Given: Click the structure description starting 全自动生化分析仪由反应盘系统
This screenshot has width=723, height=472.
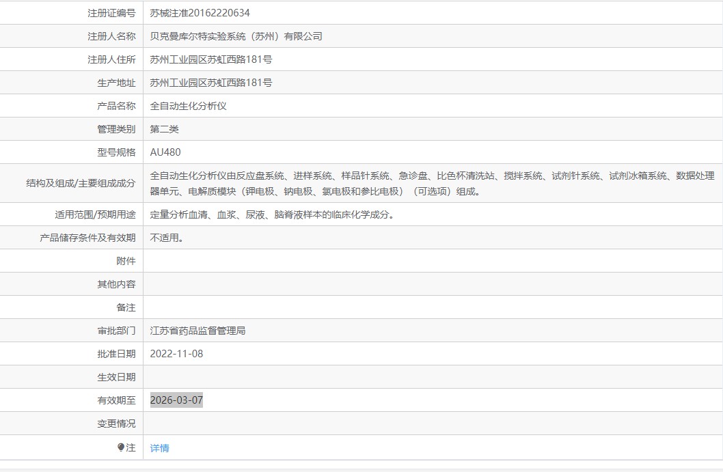Looking at the screenshot, I should click(x=432, y=184).
